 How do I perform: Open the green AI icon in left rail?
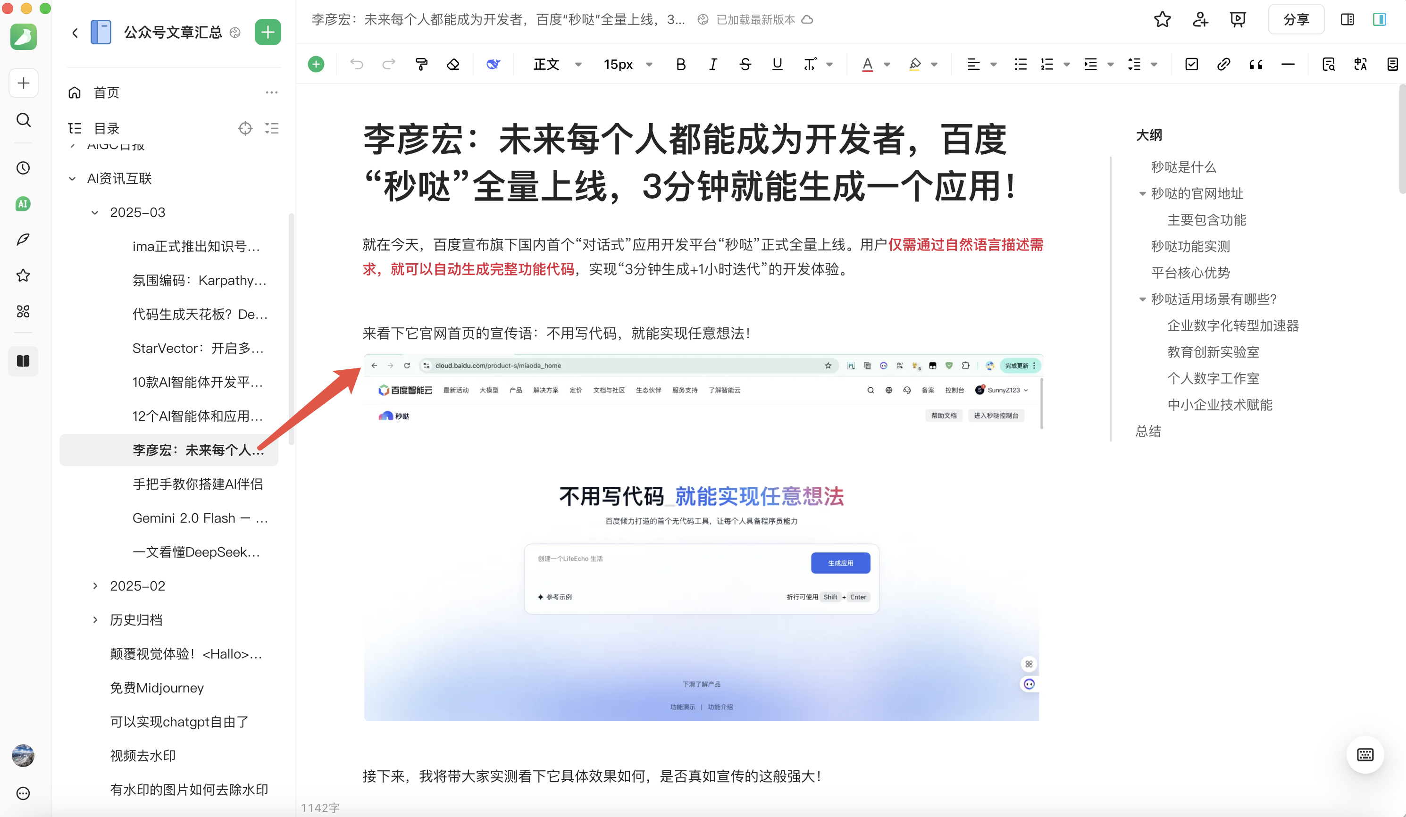[23, 204]
